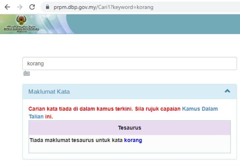The width and height of the screenshot is (240, 166).
Task: Follow the blue korang word link
Action: (x=133, y=140)
